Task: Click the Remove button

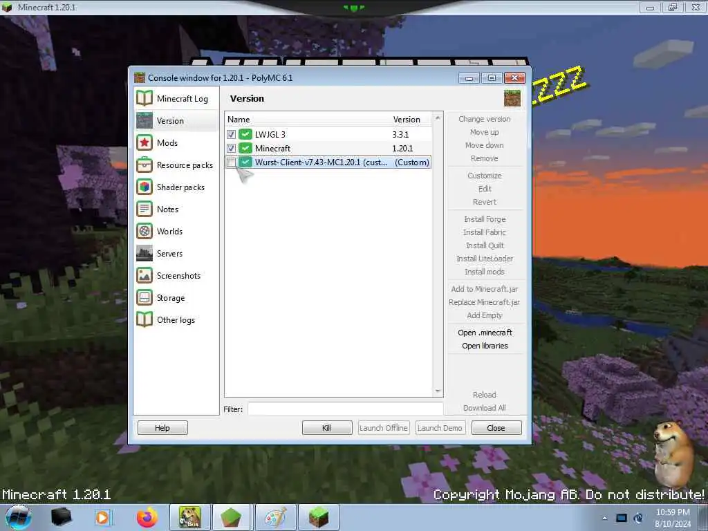Action: point(485,158)
